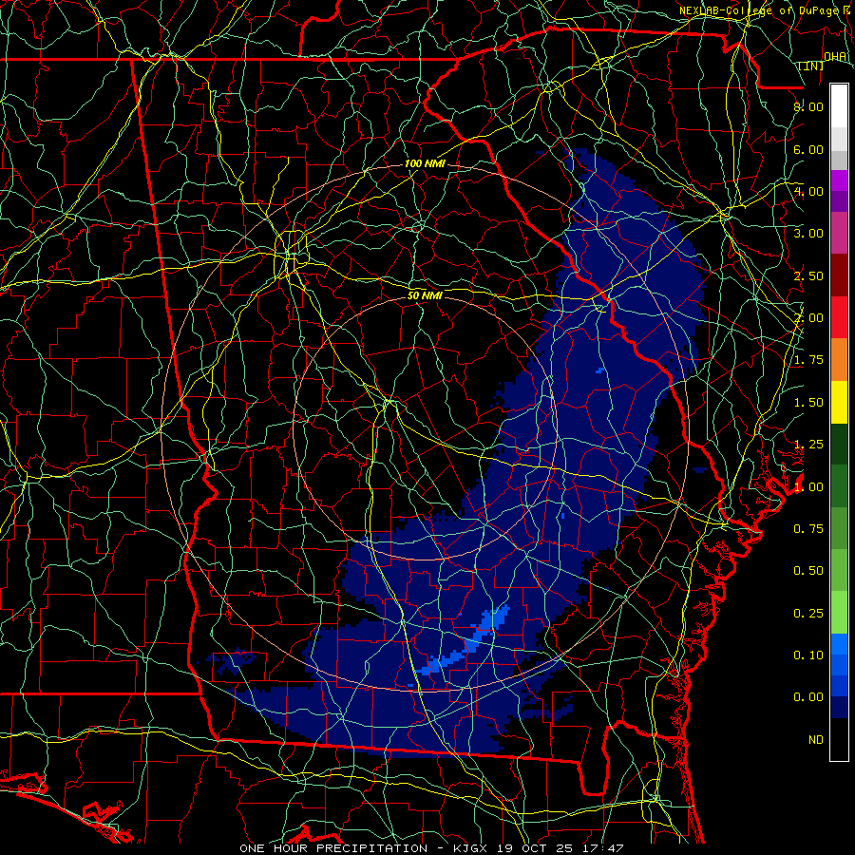The image size is (855, 855).
Task: Click the 1.25 legend value
Action: (808, 445)
